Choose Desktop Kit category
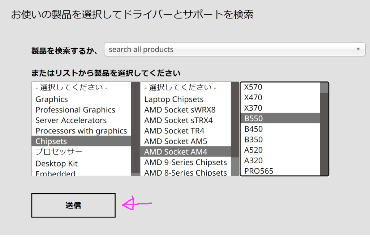This screenshot has width=370, height=247. [x=81, y=163]
